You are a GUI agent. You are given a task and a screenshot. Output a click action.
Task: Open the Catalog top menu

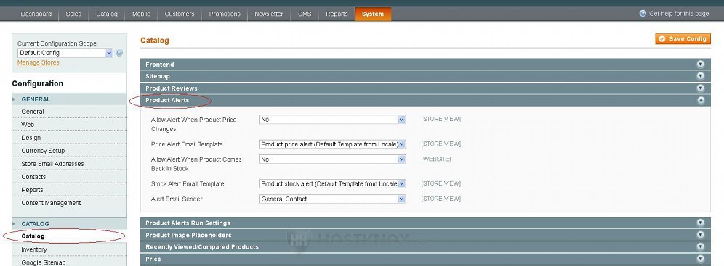click(107, 14)
